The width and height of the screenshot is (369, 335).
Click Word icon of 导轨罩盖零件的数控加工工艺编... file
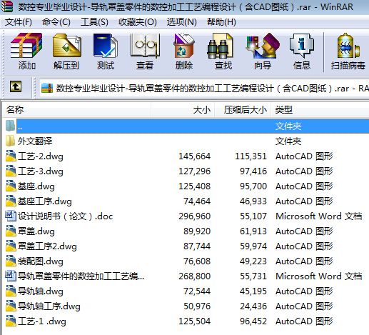[11, 276]
